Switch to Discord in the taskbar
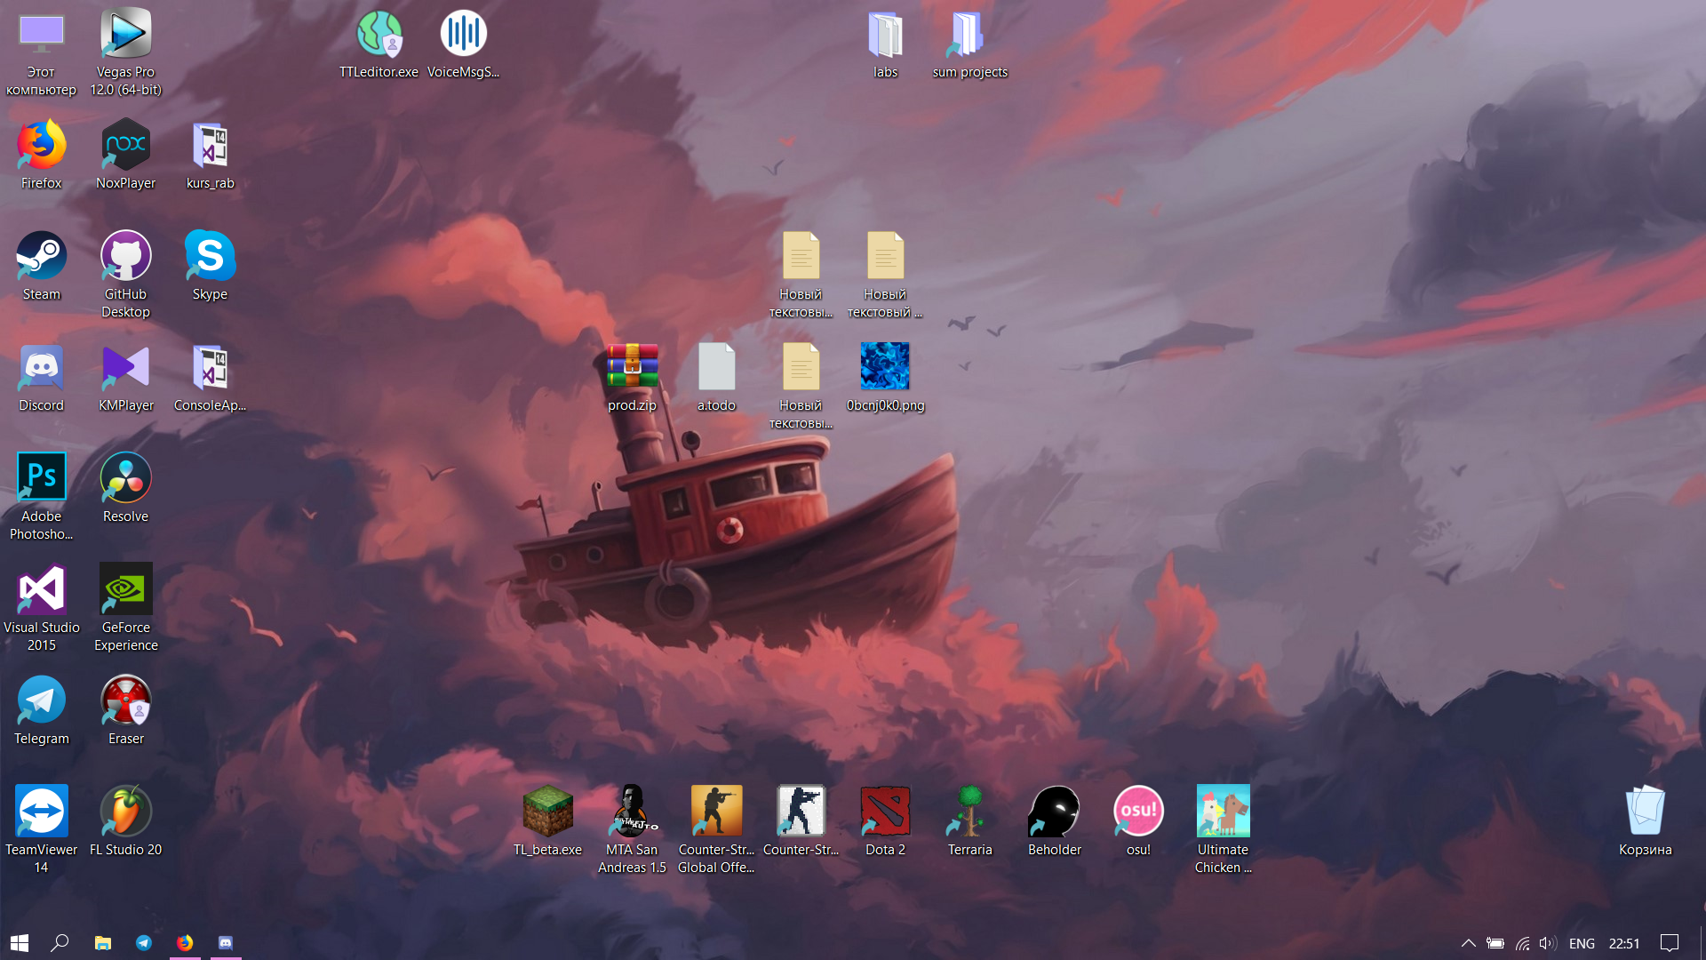1706x960 pixels. (226, 943)
